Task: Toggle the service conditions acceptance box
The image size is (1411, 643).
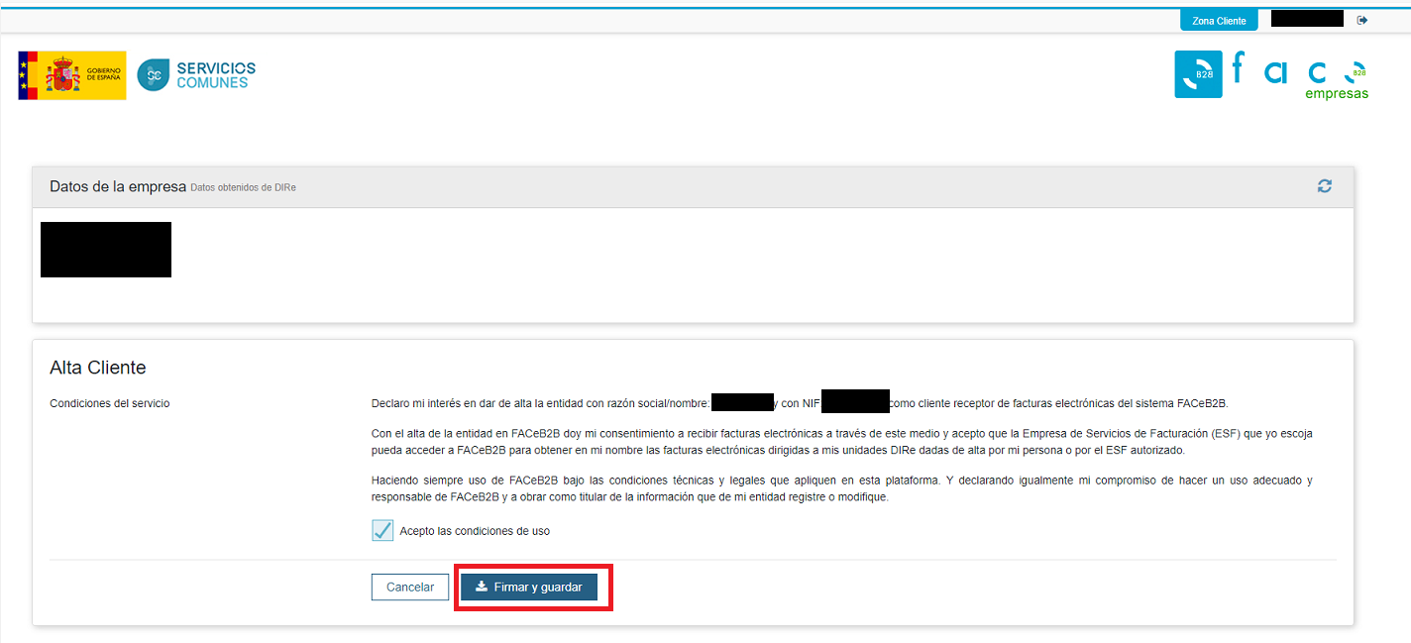Action: [382, 530]
